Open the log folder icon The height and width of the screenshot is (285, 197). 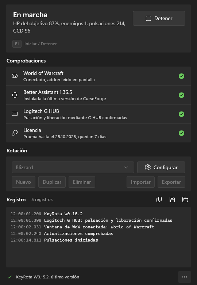click(x=185, y=199)
